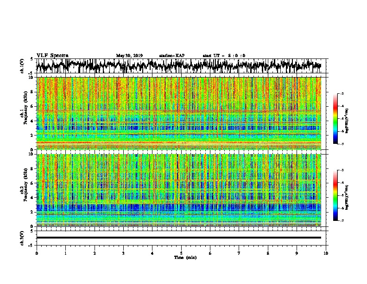This screenshot has width=367, height=284.
Task: Click the ch.1 colorbar next to upper spectrogram
Action: [335, 119]
